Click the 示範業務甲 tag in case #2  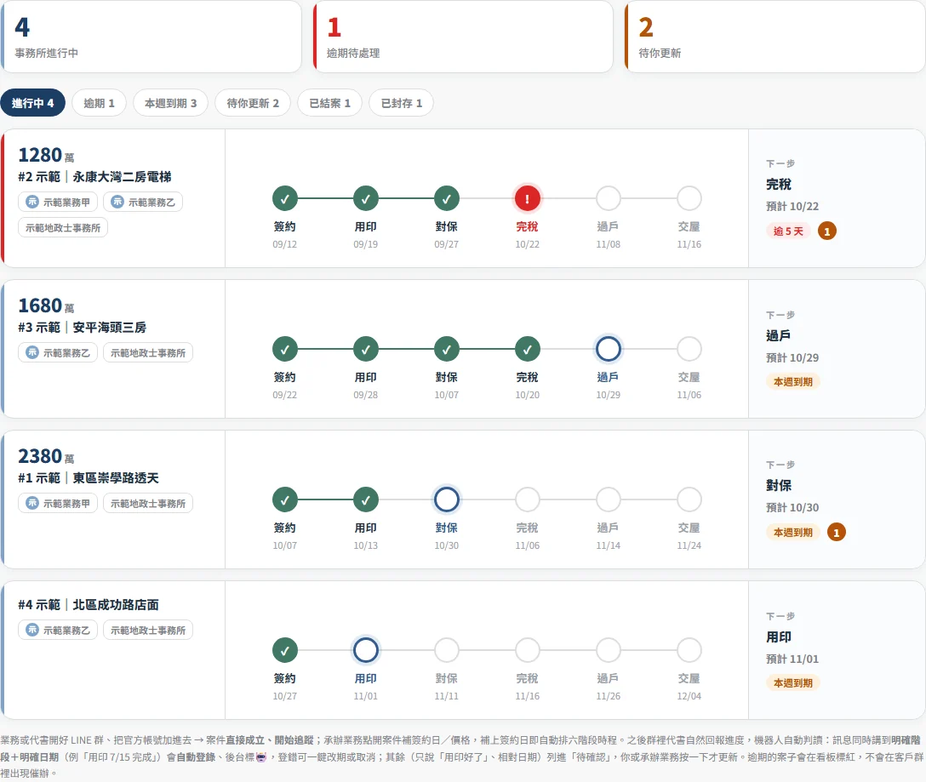[58, 202]
